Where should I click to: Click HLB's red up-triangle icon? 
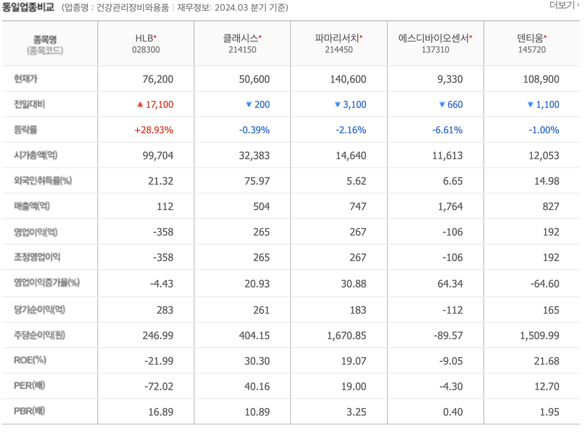[x=140, y=104]
